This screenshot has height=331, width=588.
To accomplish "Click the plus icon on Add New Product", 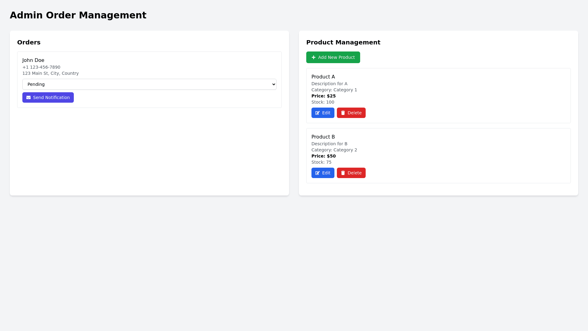I will point(314,57).
